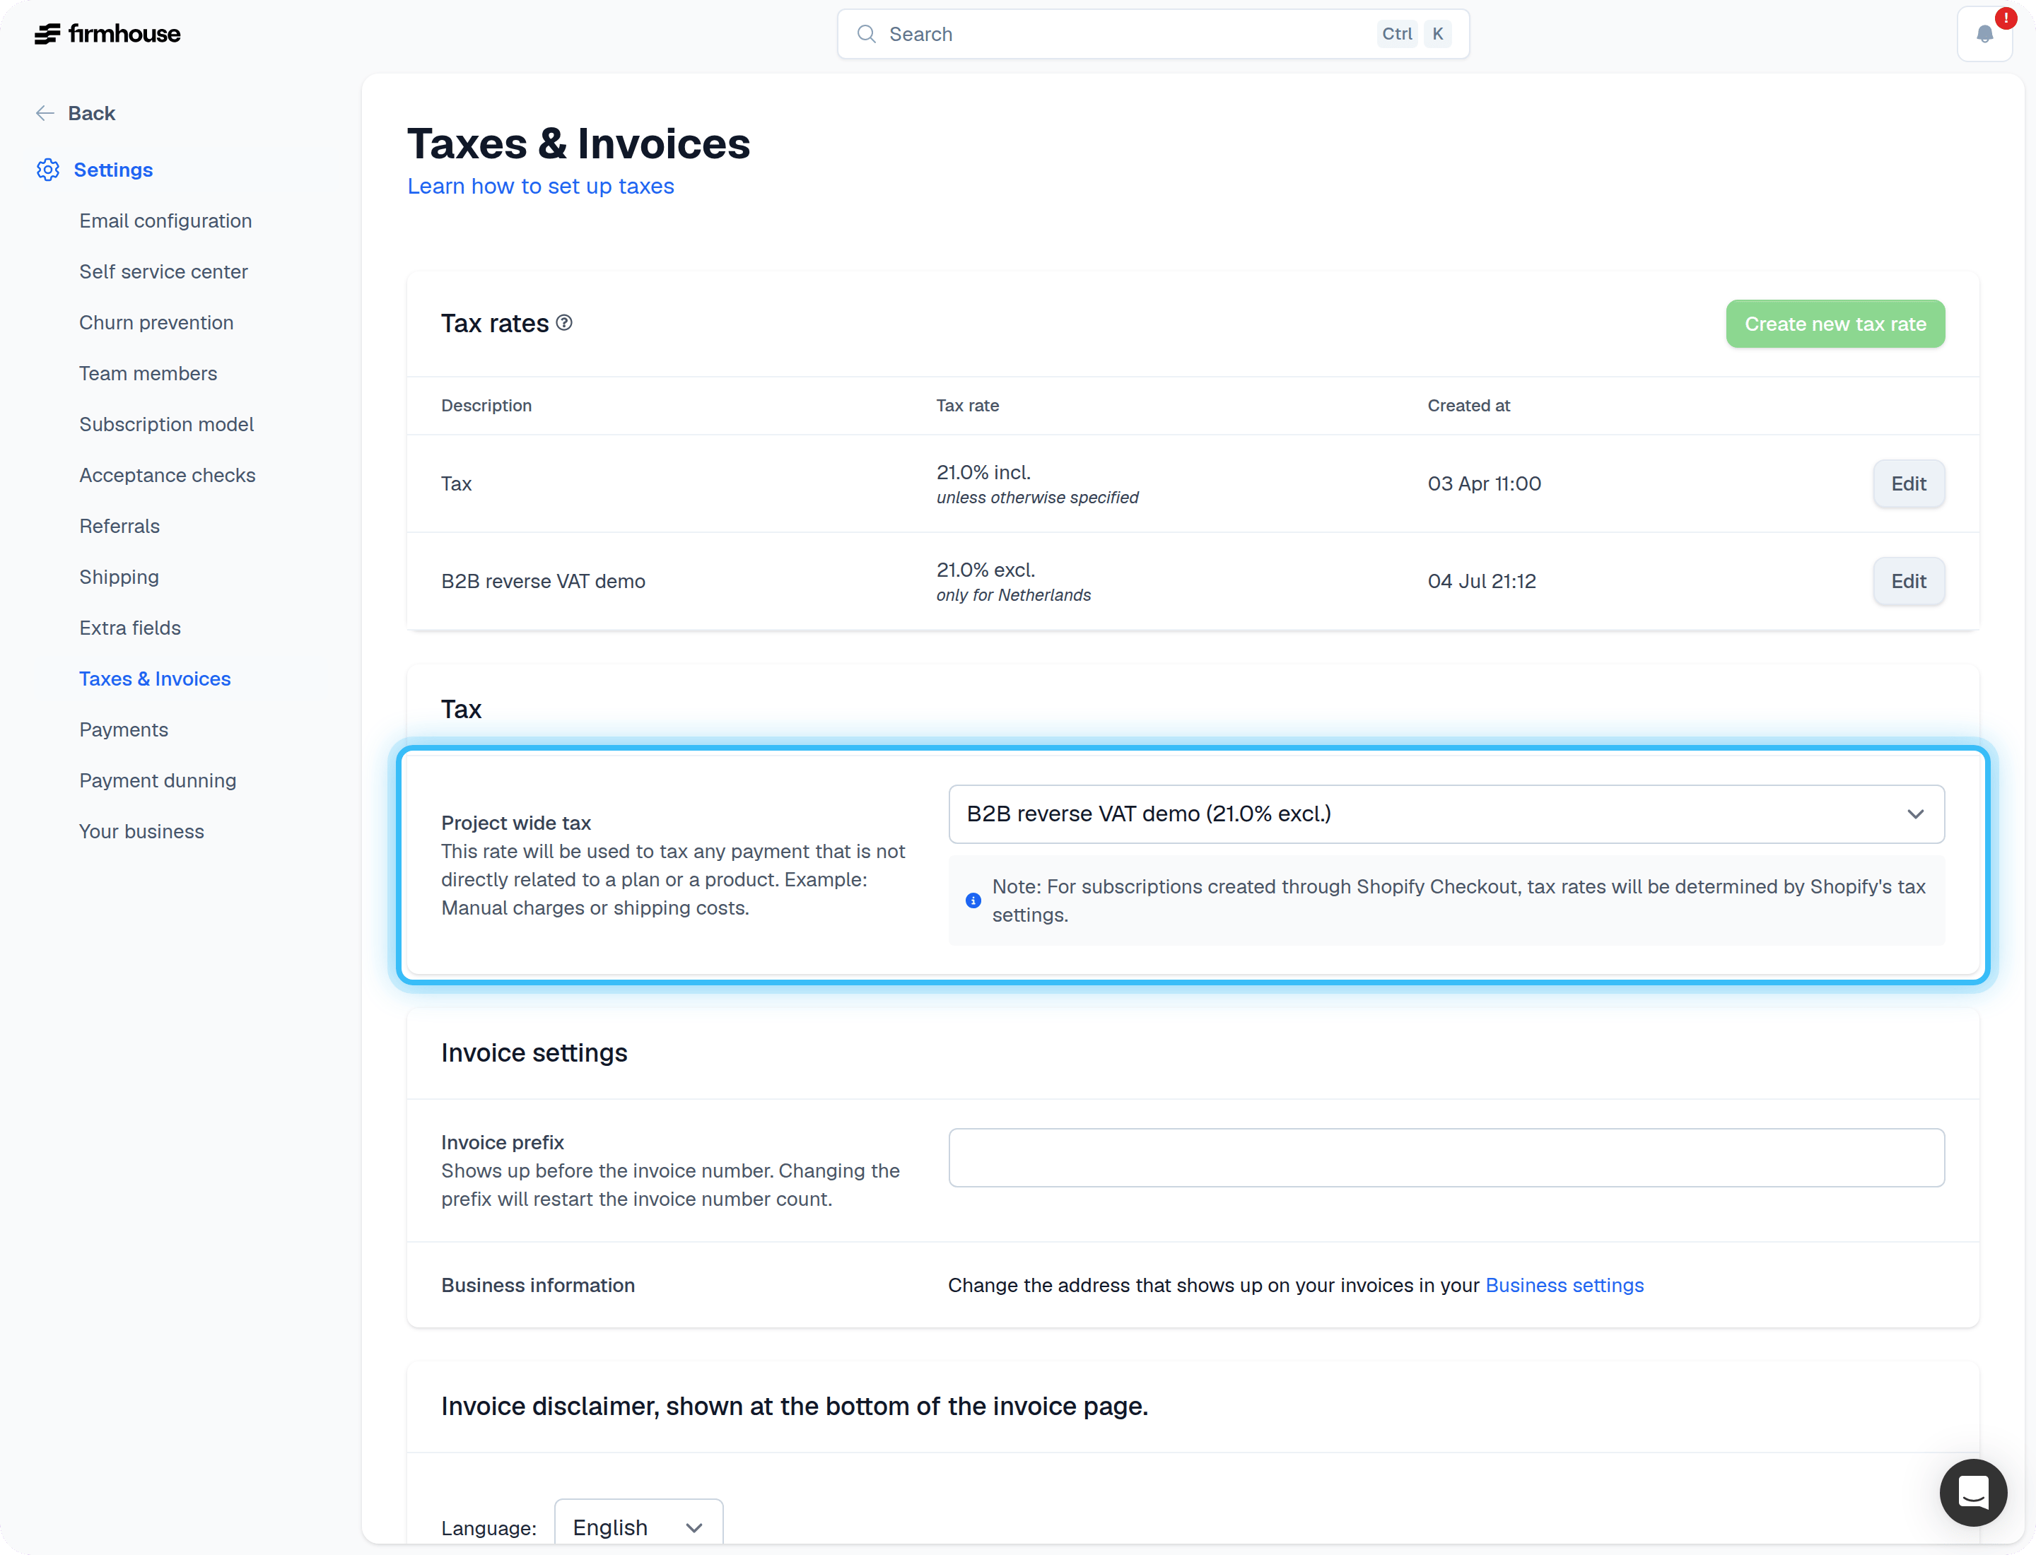Click the Ctrl K shortcut hint
2036x1555 pixels.
[1414, 34]
